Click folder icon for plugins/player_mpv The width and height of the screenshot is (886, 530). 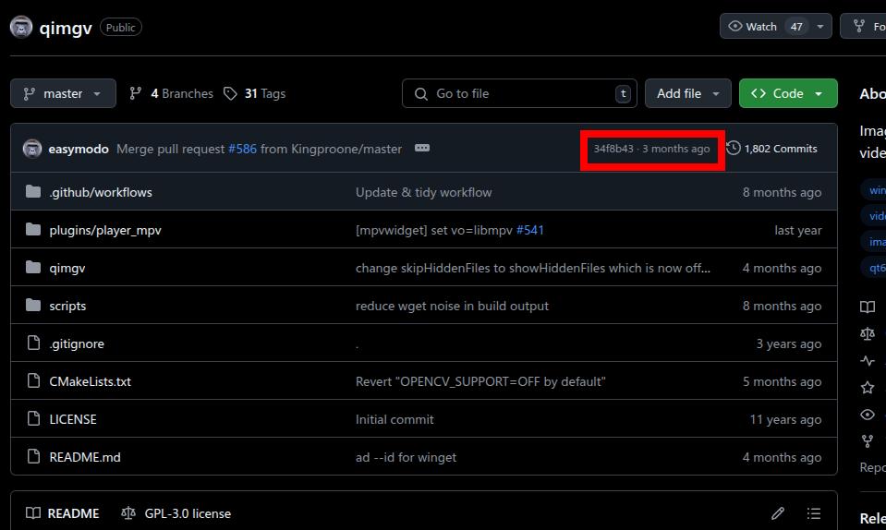tap(33, 230)
